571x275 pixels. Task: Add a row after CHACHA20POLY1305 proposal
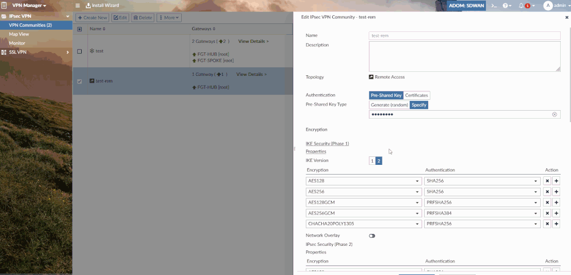(x=557, y=224)
